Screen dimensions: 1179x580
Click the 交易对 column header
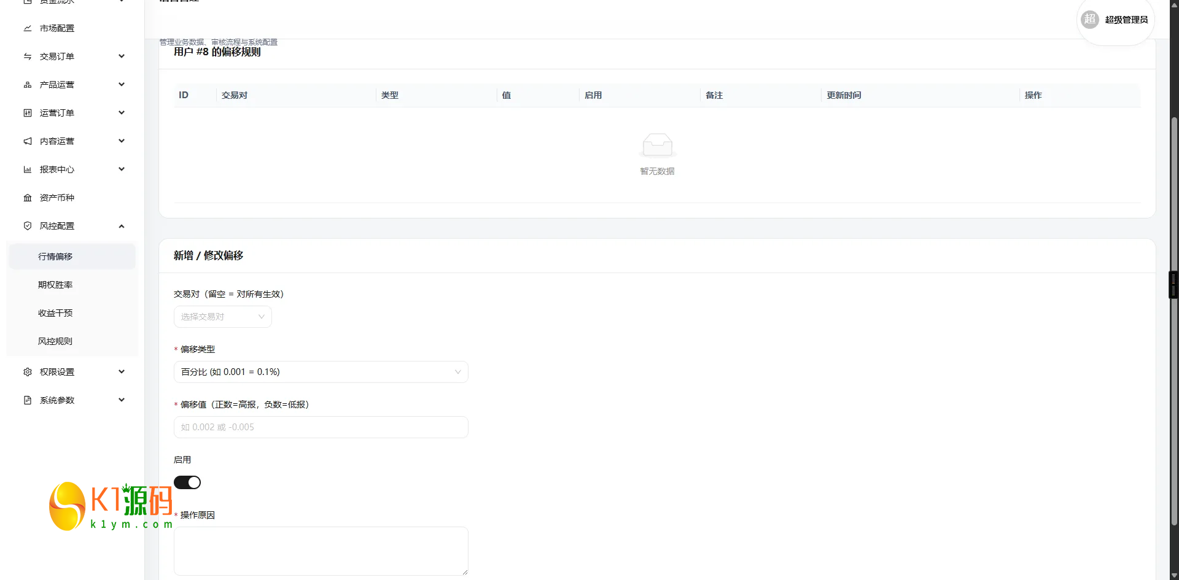235,95
